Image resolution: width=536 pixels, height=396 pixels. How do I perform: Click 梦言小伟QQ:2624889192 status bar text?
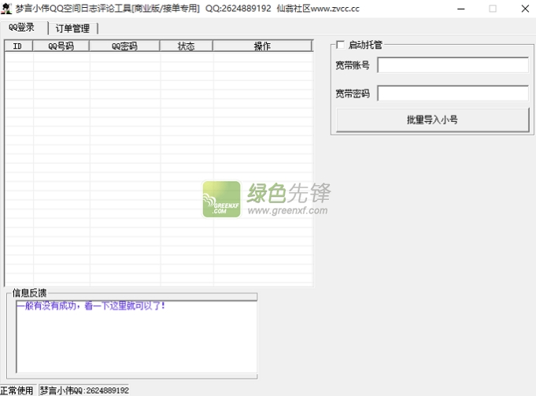[84, 390]
